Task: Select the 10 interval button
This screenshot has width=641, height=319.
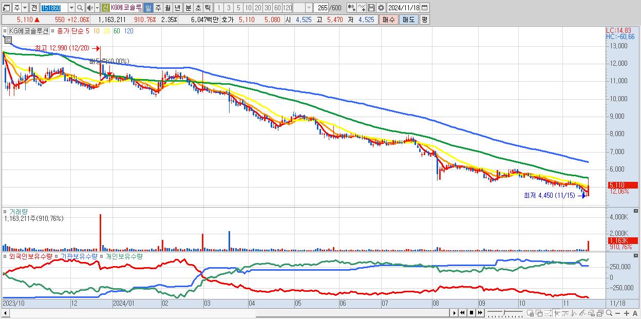Action: pyautogui.click(x=248, y=8)
